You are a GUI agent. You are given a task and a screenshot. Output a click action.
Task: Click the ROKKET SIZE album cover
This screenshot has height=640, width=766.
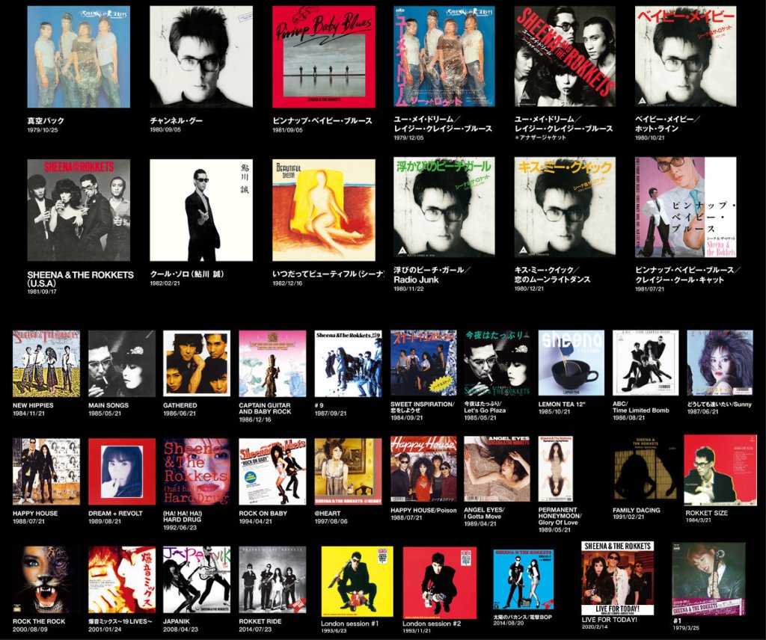(720, 470)
